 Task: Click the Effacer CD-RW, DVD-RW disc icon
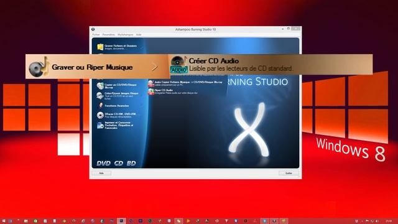[100, 115]
